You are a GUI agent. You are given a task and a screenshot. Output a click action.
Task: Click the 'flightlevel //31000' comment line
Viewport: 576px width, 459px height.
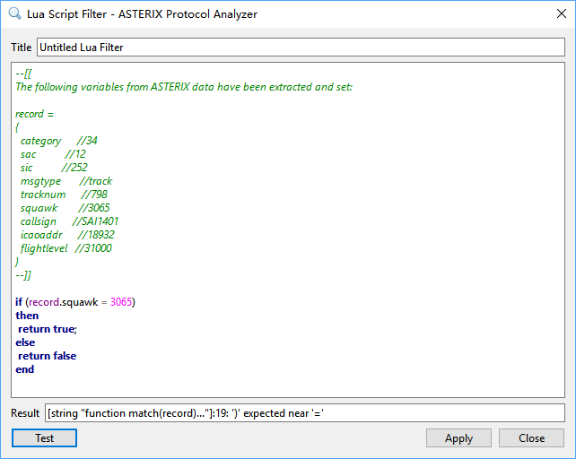pos(66,248)
